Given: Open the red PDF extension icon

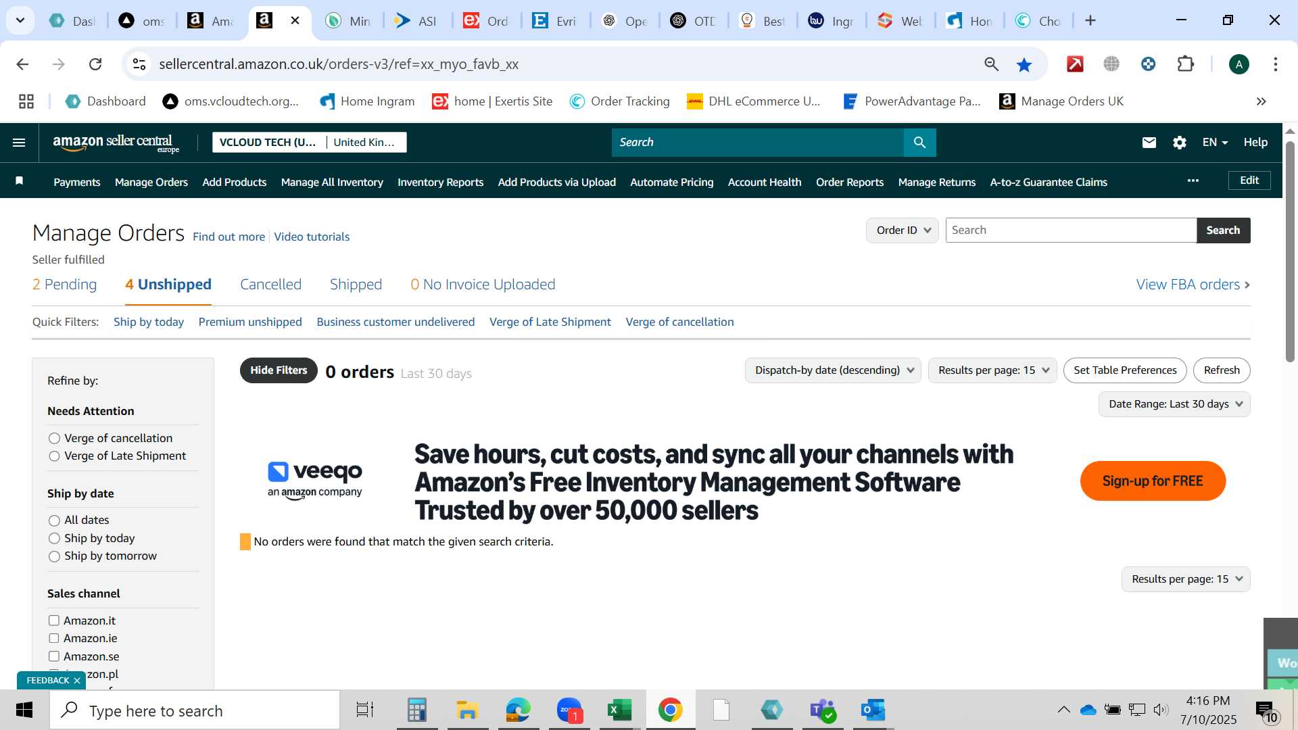Looking at the screenshot, I should (x=1075, y=64).
